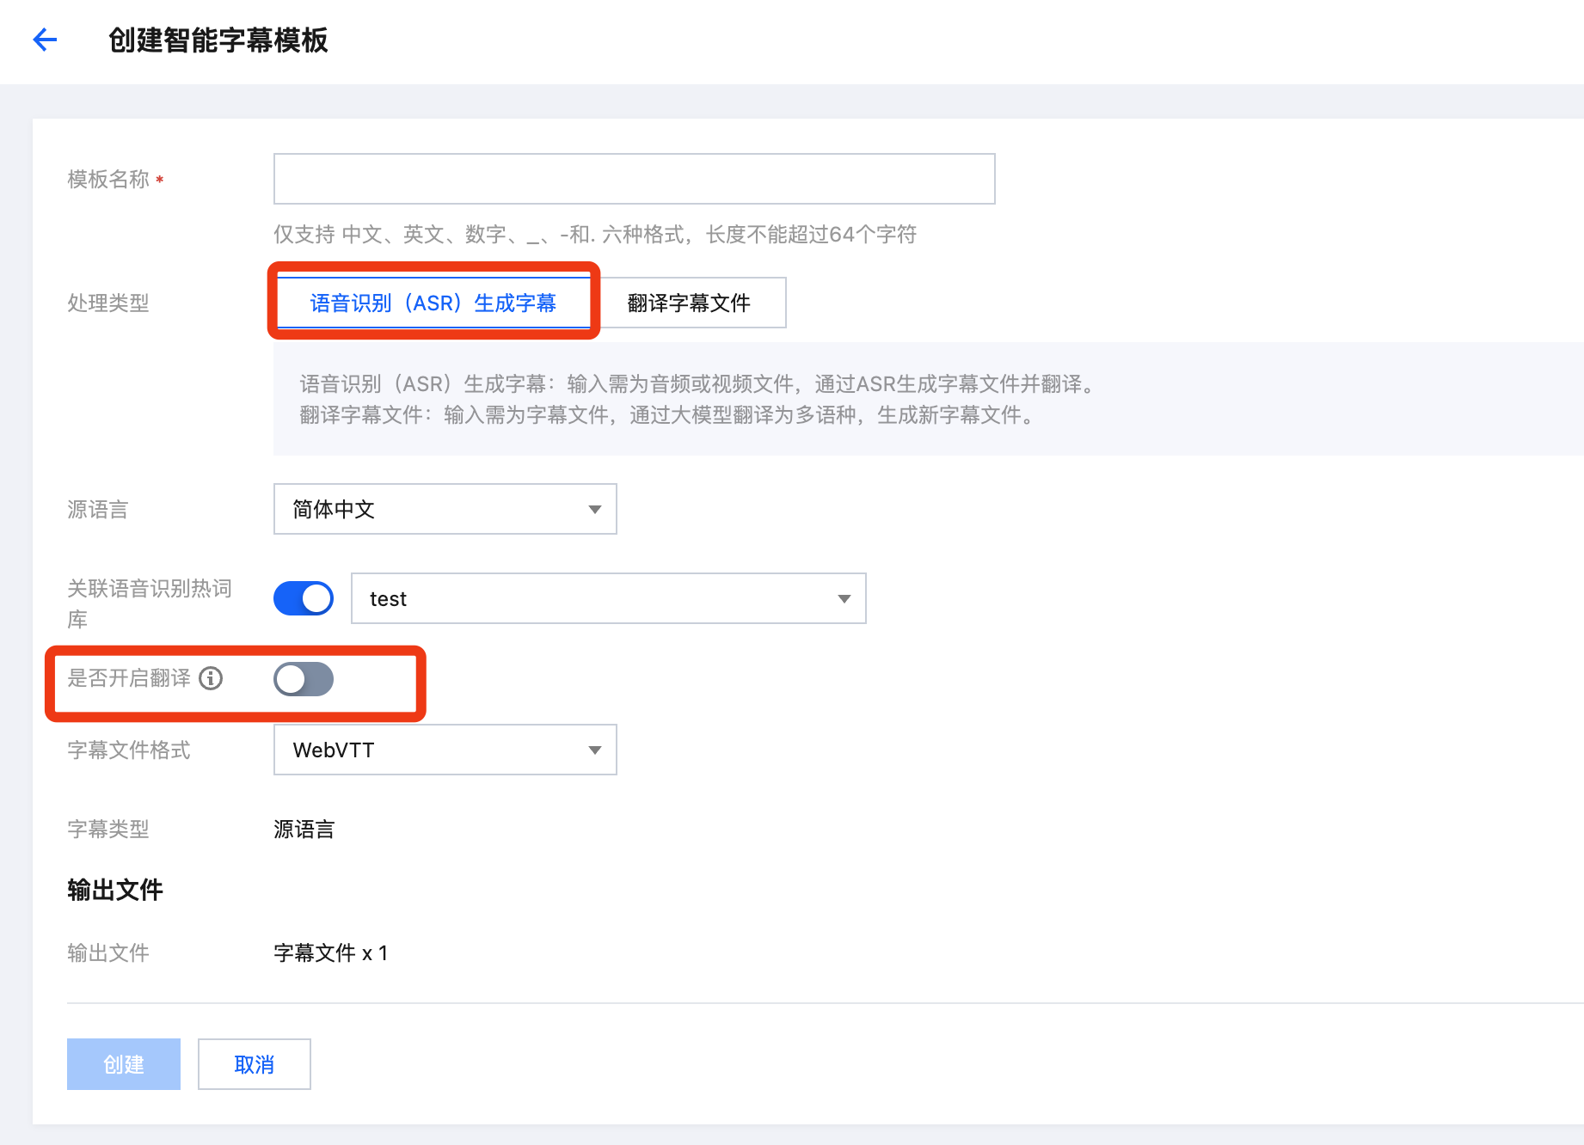
Task: Enable the 是否开启翻译 toggle
Action: (x=304, y=679)
